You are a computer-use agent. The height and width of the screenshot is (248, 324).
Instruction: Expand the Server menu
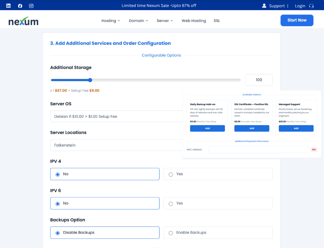point(165,21)
